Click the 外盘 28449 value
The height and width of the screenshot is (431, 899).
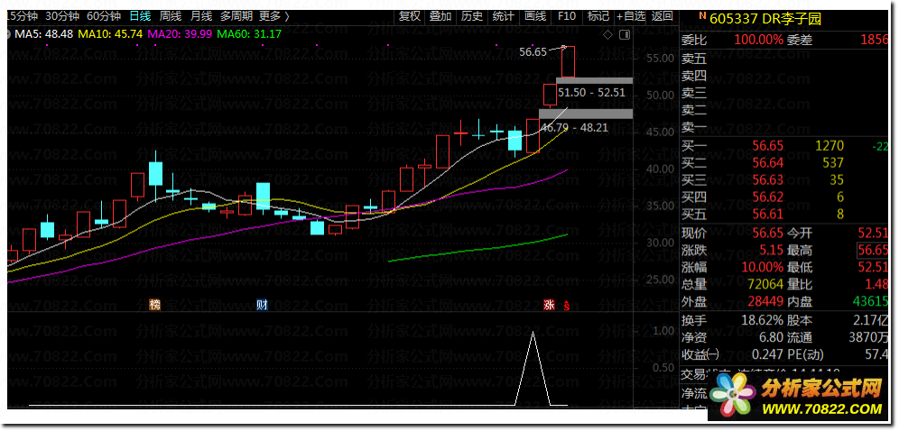[764, 301]
